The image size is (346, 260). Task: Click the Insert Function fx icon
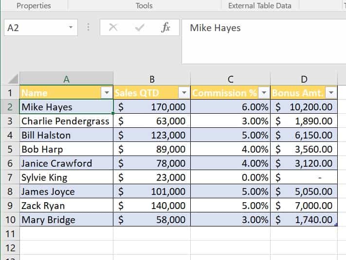point(165,28)
